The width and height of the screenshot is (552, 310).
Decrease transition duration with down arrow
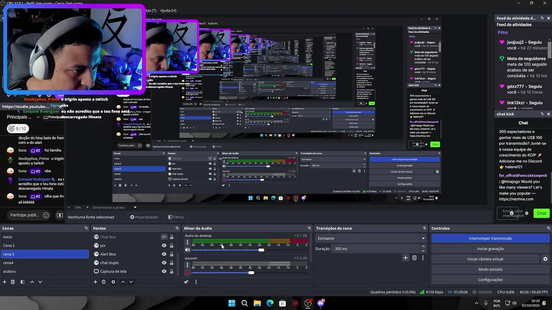click(423, 251)
